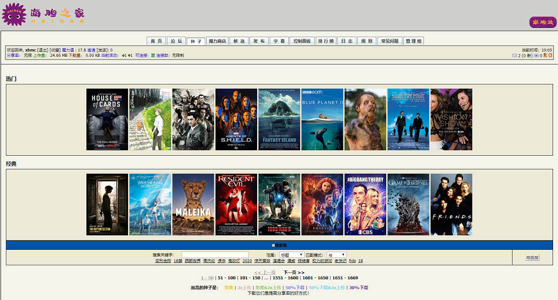Open the Friends poster thumbnail
Screen dimensions: 558x300
tap(451, 204)
